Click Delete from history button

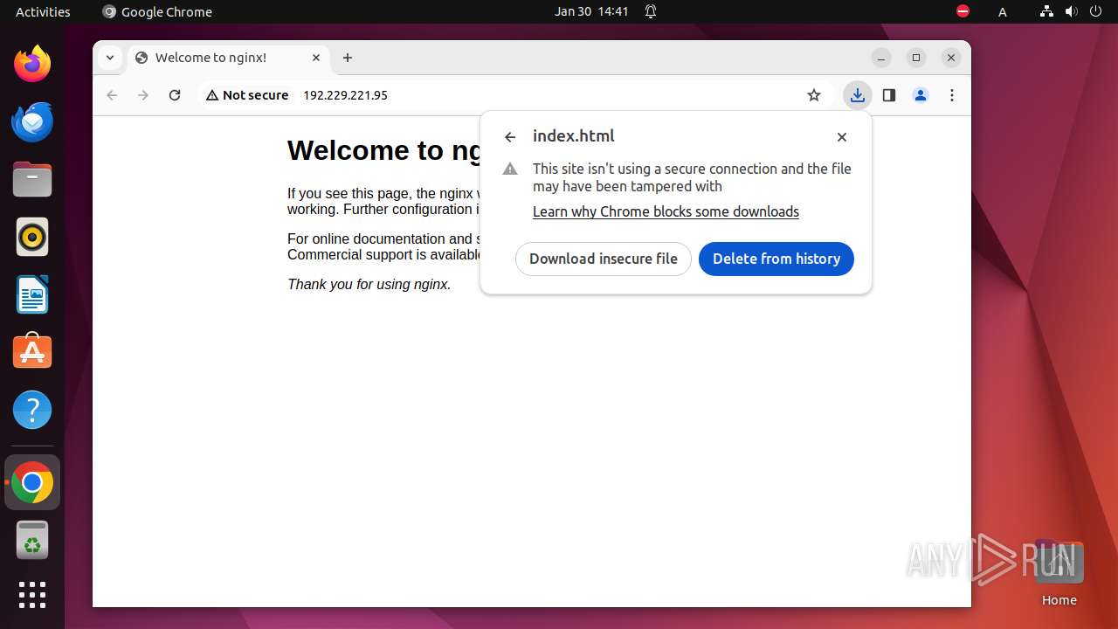pyautogui.click(x=776, y=259)
